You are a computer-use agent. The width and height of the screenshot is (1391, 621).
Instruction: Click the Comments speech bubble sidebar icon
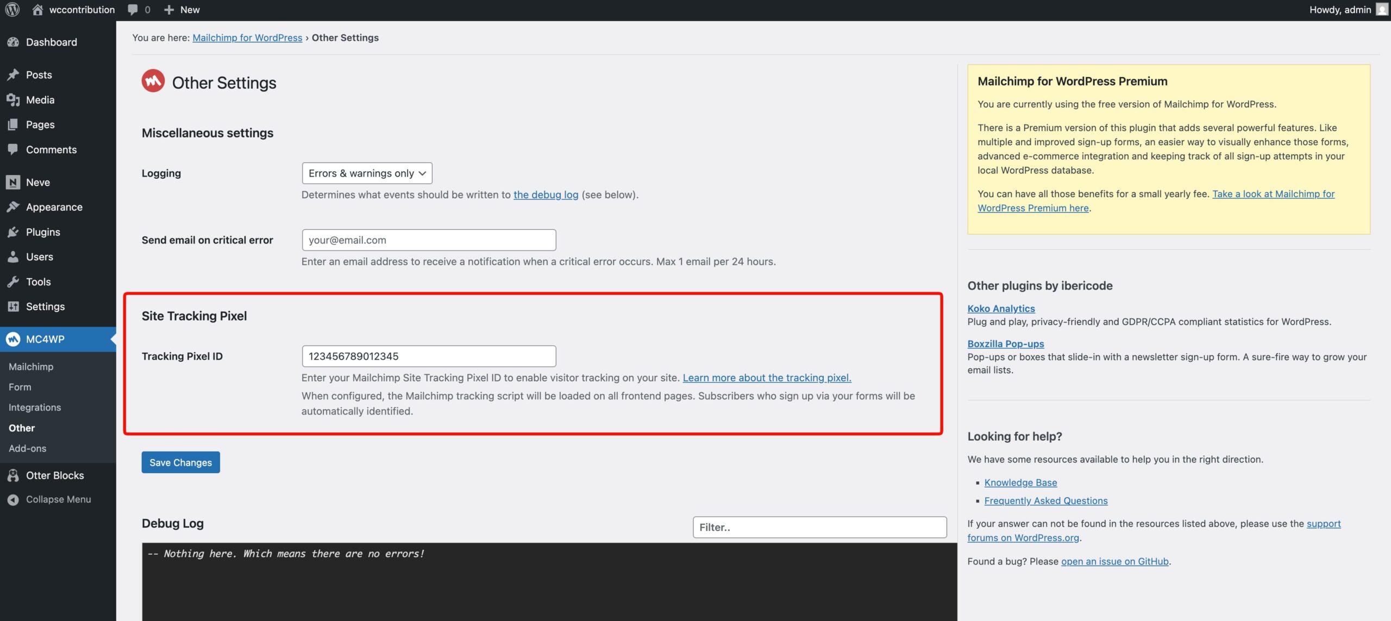(x=13, y=149)
